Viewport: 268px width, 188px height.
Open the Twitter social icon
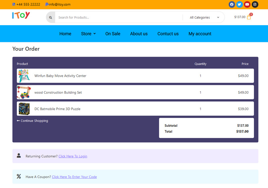click(239, 4)
